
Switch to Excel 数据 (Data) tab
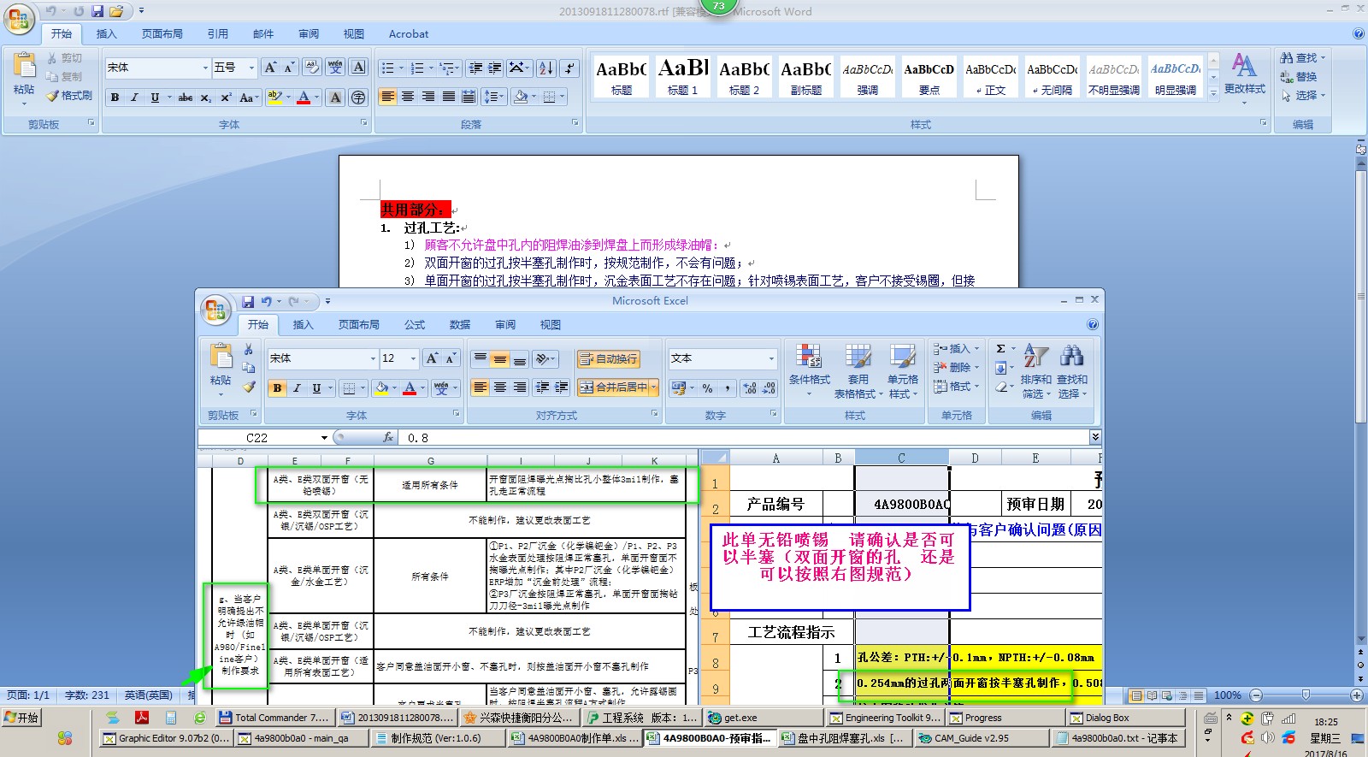coord(460,325)
